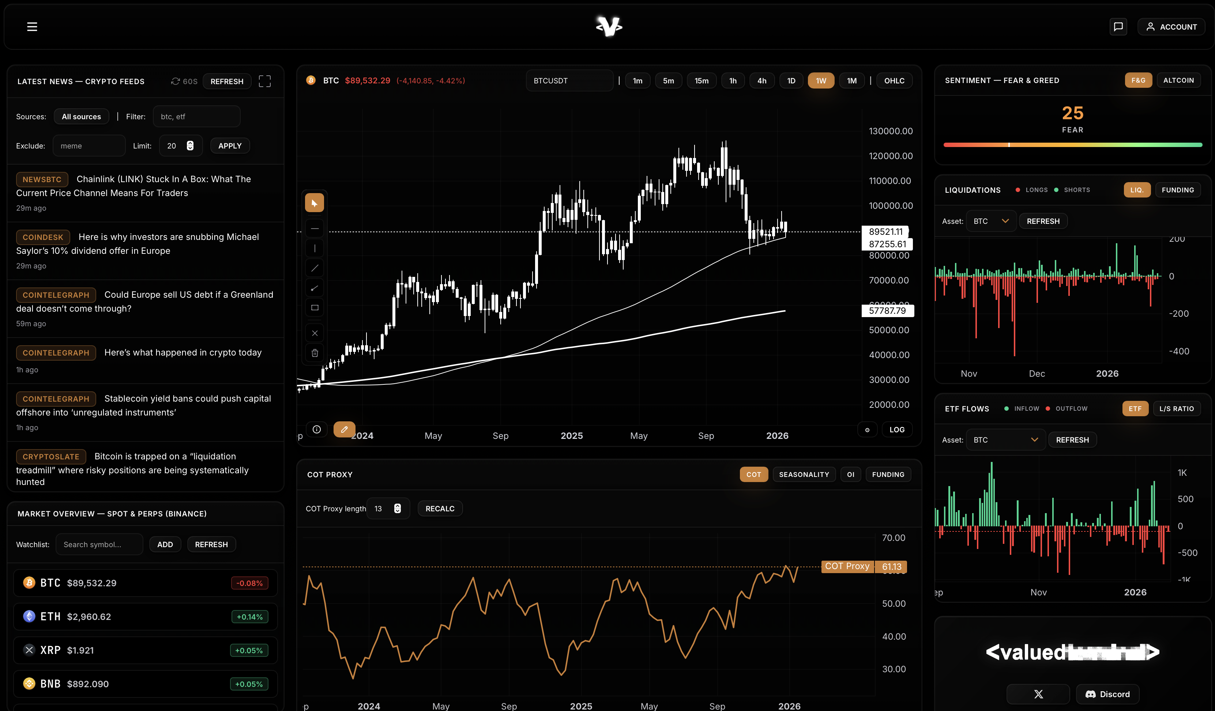Click APPLY news filter button
The width and height of the screenshot is (1215, 711).
[229, 146]
